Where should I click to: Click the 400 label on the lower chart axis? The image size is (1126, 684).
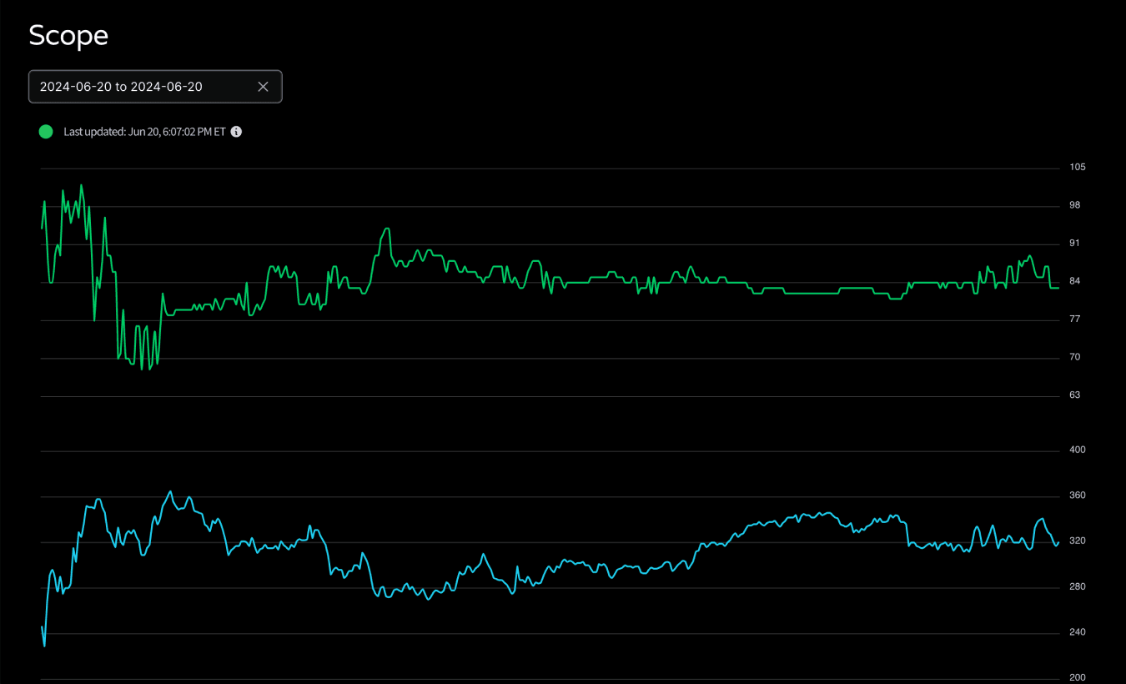[x=1078, y=450]
